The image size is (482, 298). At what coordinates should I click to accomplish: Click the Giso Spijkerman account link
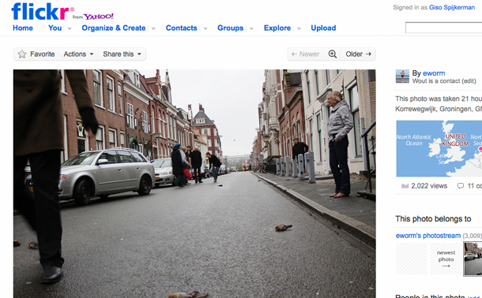452,7
